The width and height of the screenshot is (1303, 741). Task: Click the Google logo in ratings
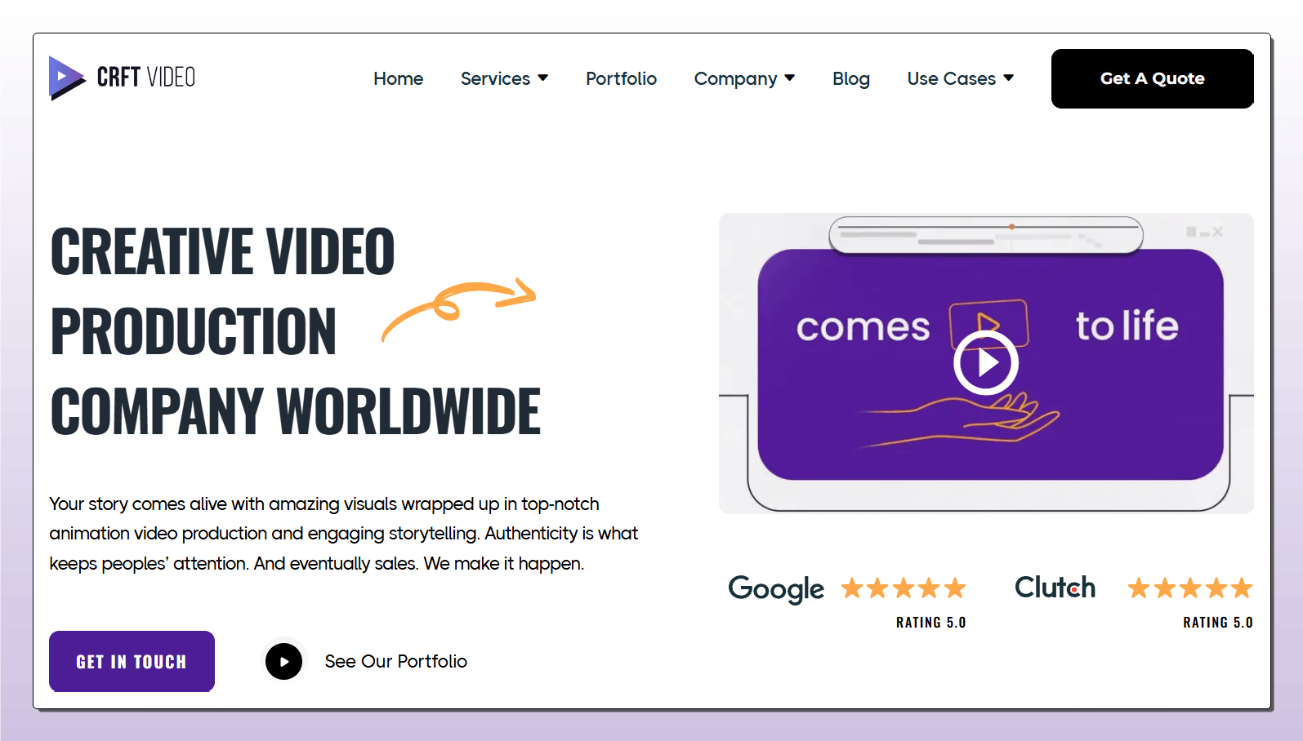776,588
